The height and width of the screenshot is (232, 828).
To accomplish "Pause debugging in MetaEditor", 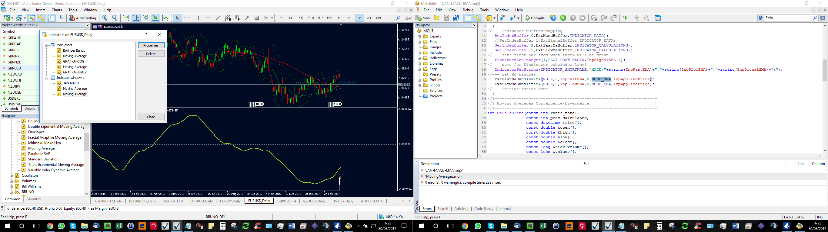I will [x=573, y=18].
